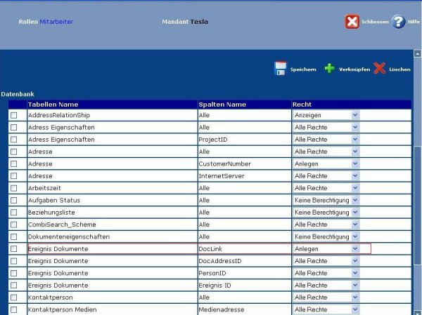Image resolution: width=422 pixels, height=315 pixels.
Task: Open the Hilfe question mark icon
Action: pyautogui.click(x=399, y=22)
